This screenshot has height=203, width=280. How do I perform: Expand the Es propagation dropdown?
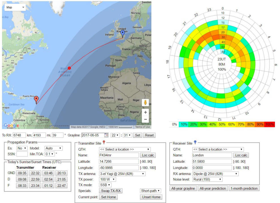click(x=22, y=148)
